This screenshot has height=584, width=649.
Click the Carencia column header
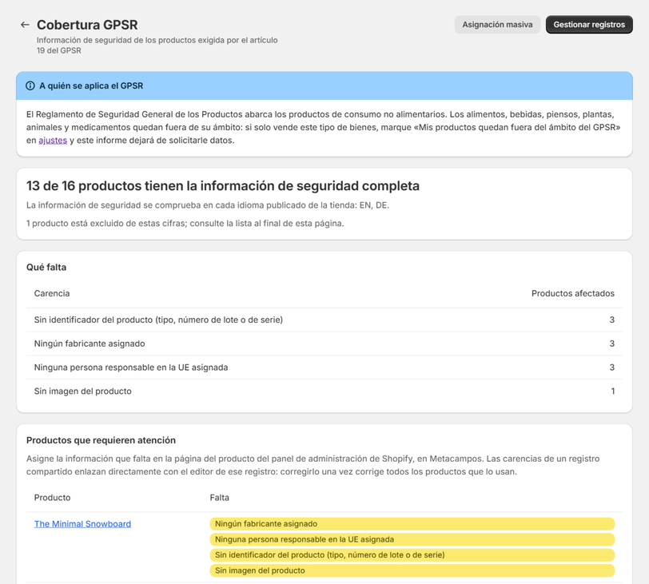point(52,293)
